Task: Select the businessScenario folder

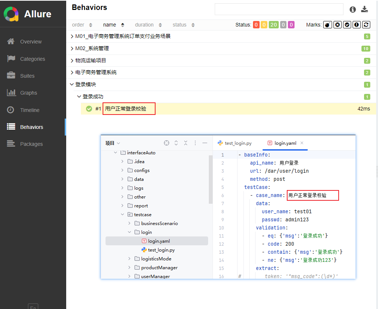Action: point(159,224)
